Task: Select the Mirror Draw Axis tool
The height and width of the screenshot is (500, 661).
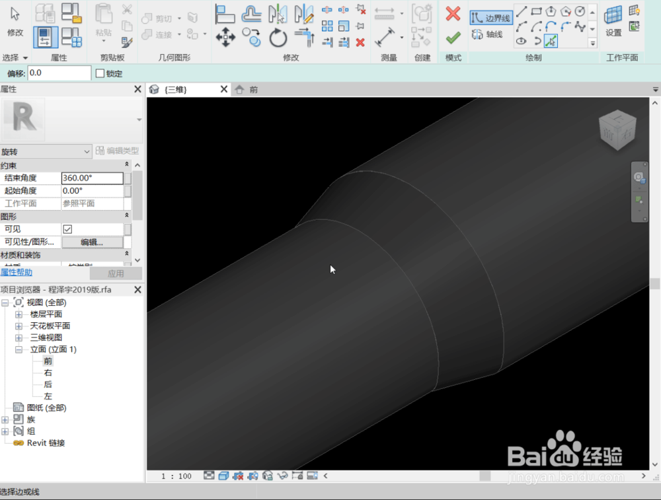Action: pyautogui.click(x=304, y=14)
